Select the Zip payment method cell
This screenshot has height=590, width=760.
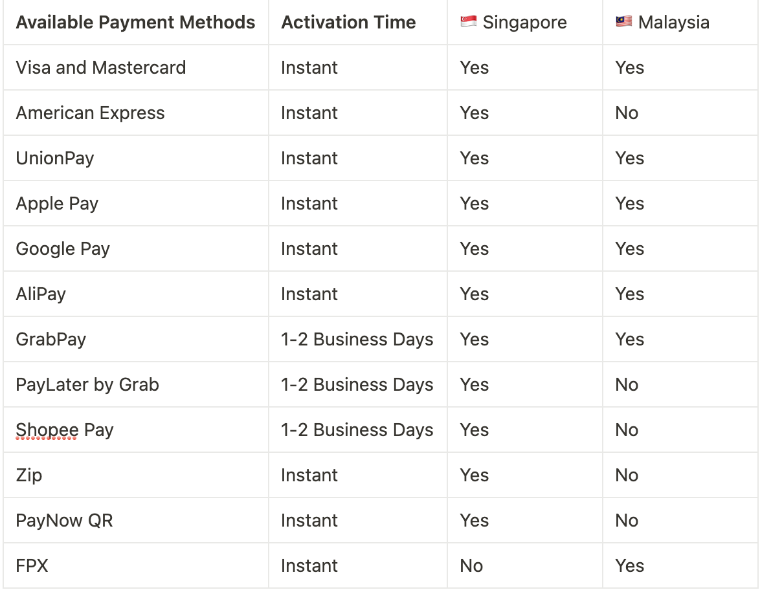[x=136, y=475]
